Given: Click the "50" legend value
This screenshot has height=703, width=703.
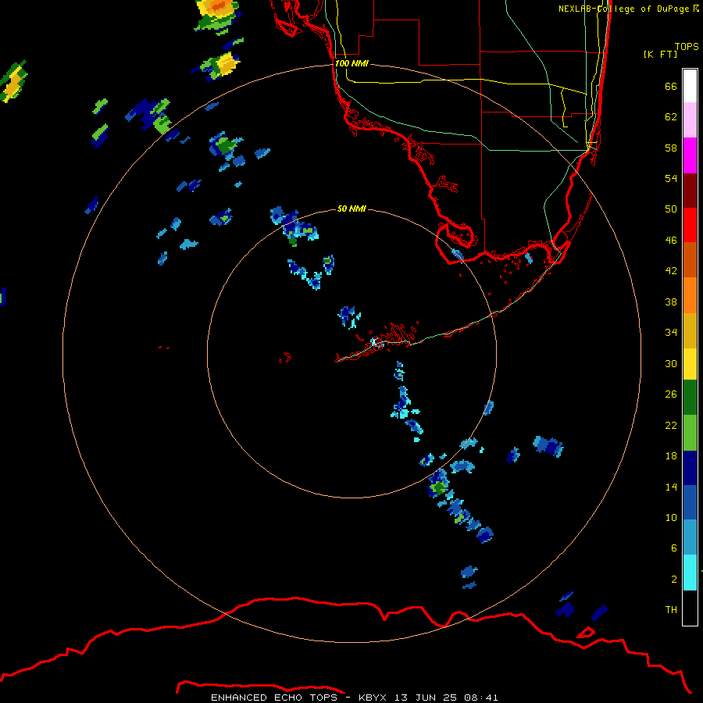Looking at the screenshot, I should [671, 209].
